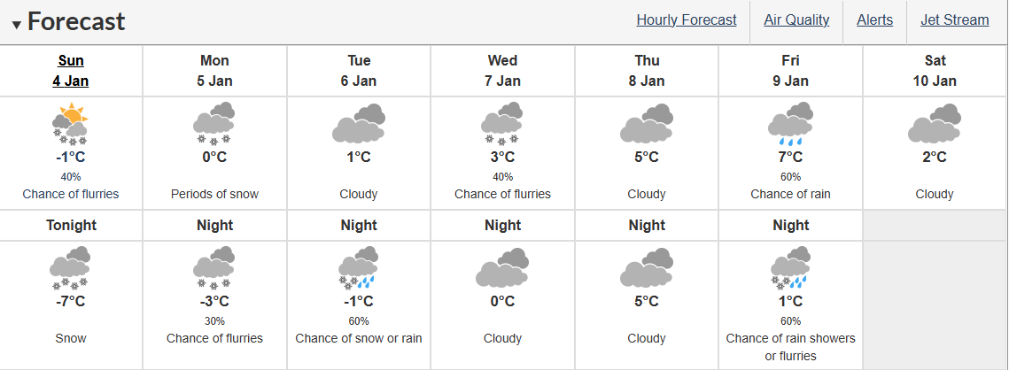Click Tonight's snow icon
The image size is (1009, 370).
[71, 268]
